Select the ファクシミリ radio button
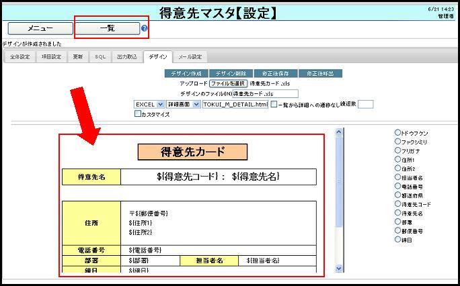The image size is (460, 286). pos(397,142)
